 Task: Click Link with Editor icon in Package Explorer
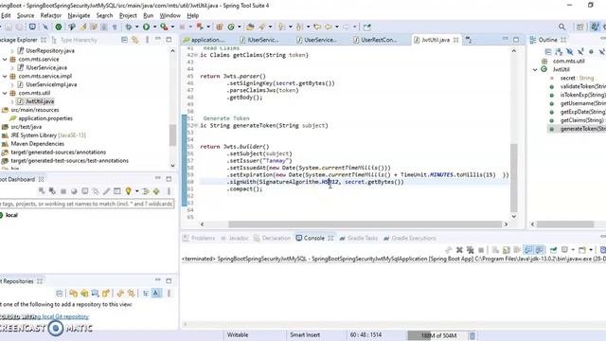tap(134, 40)
